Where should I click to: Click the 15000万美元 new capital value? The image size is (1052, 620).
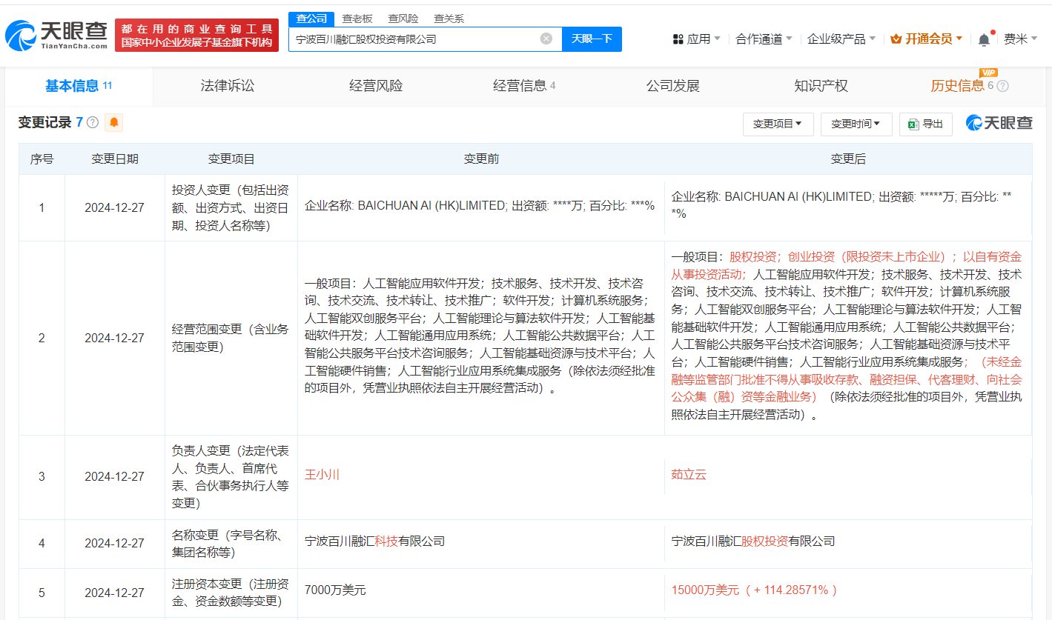coord(754,590)
